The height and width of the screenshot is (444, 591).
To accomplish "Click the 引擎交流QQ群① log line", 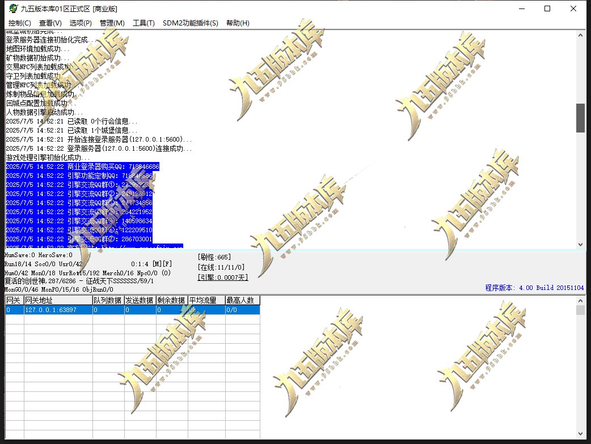I will [x=77, y=185].
